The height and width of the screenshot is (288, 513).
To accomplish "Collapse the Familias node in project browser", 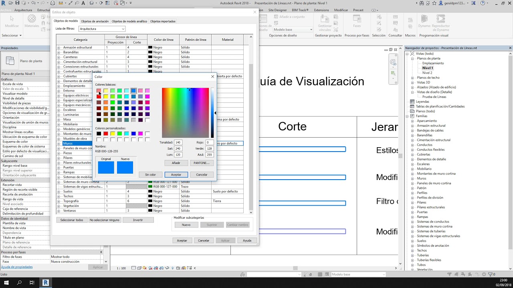I will [x=408, y=116].
